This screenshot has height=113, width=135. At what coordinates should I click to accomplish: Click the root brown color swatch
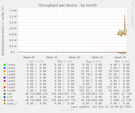point(5,100)
